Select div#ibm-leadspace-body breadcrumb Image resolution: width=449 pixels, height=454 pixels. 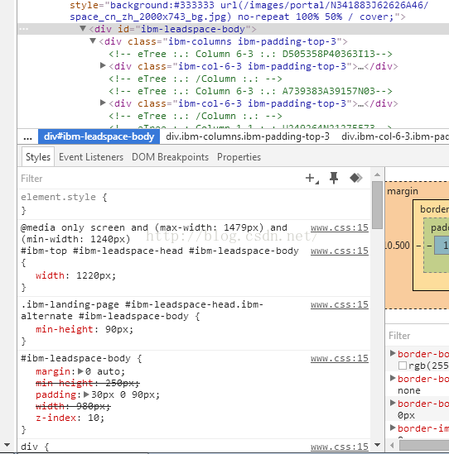(x=99, y=136)
